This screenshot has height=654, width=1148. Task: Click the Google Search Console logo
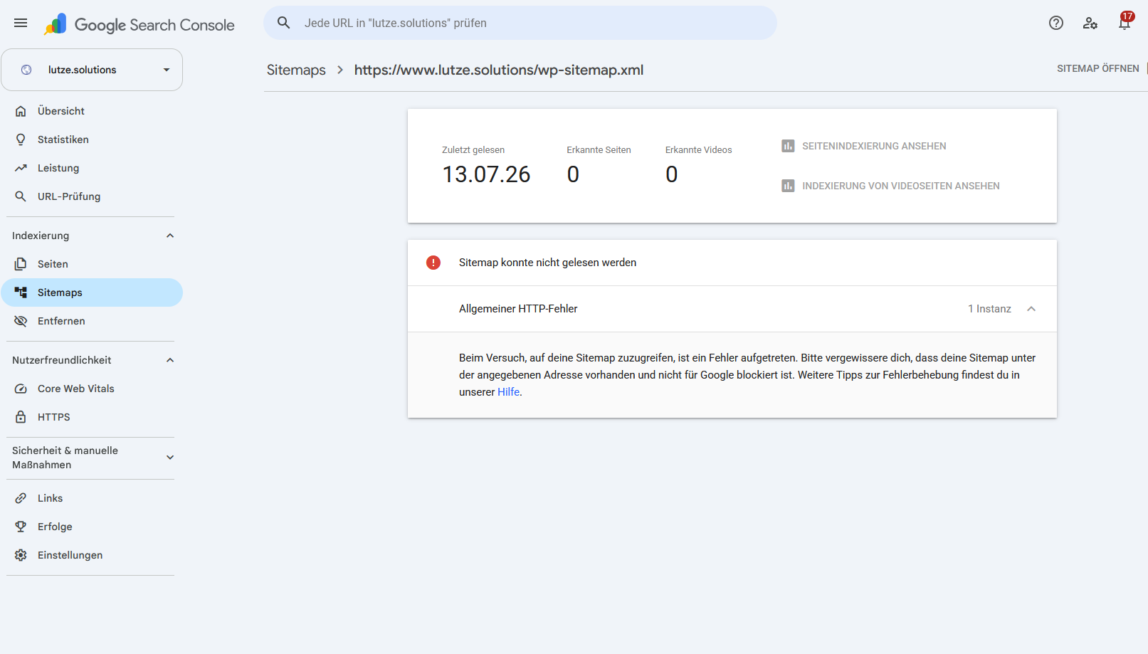click(139, 24)
